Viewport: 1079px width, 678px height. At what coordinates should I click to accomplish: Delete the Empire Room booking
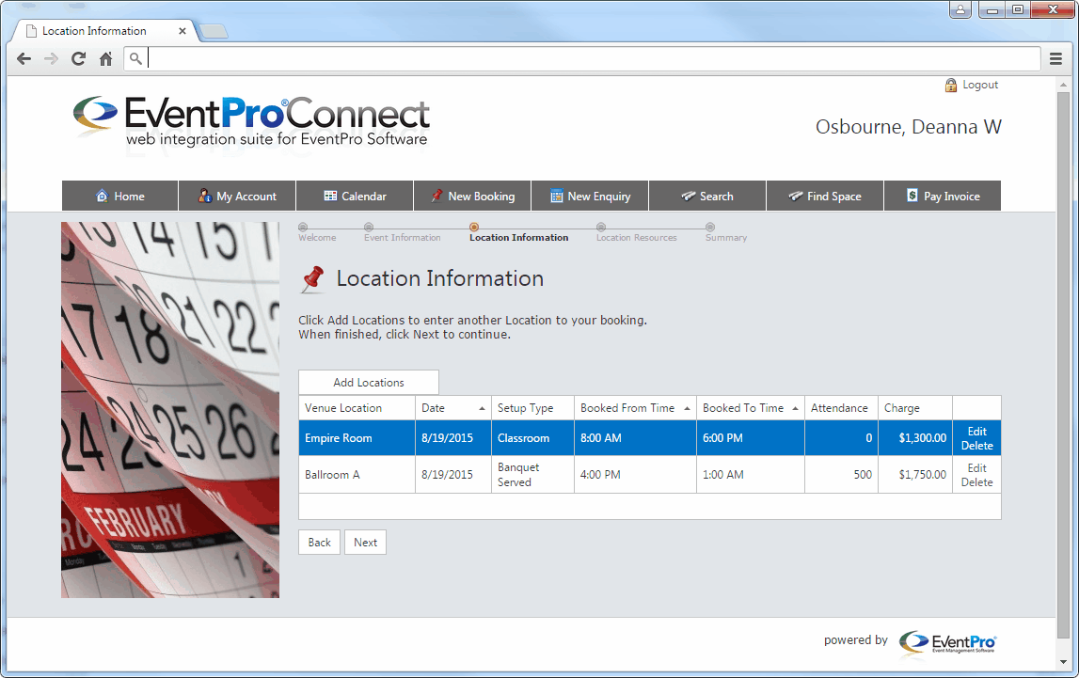click(977, 446)
